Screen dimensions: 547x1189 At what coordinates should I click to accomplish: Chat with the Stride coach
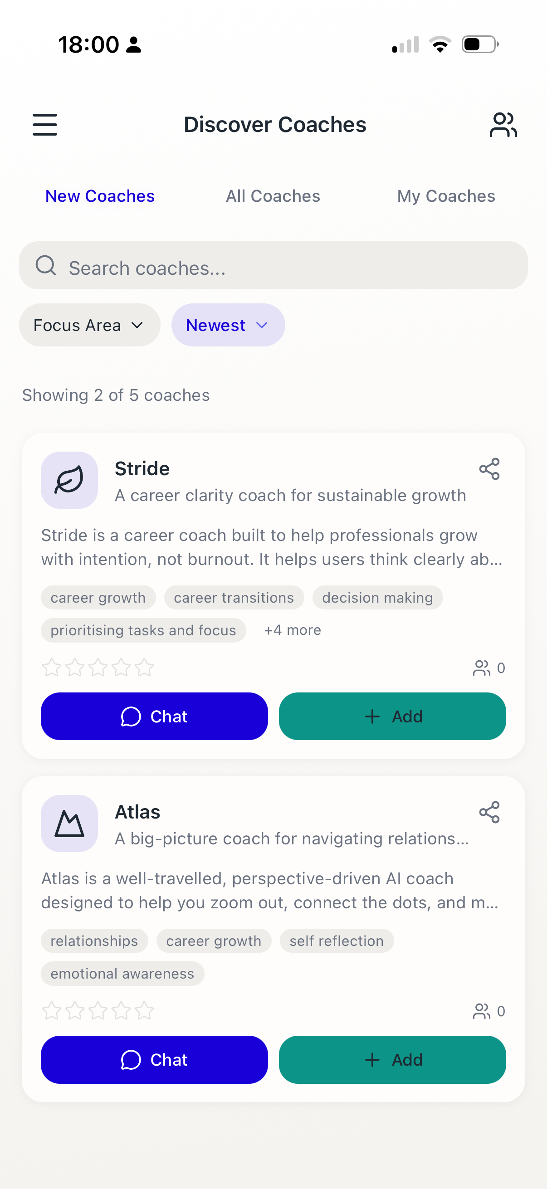(154, 716)
